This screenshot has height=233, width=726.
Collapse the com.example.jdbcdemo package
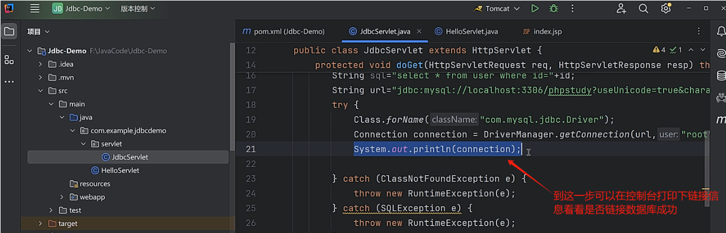pyautogui.click(x=72, y=131)
